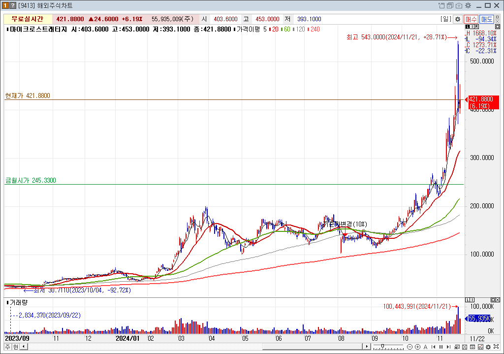
Task: Open chart settings gear next to 매수
Action: pyautogui.click(x=457, y=19)
